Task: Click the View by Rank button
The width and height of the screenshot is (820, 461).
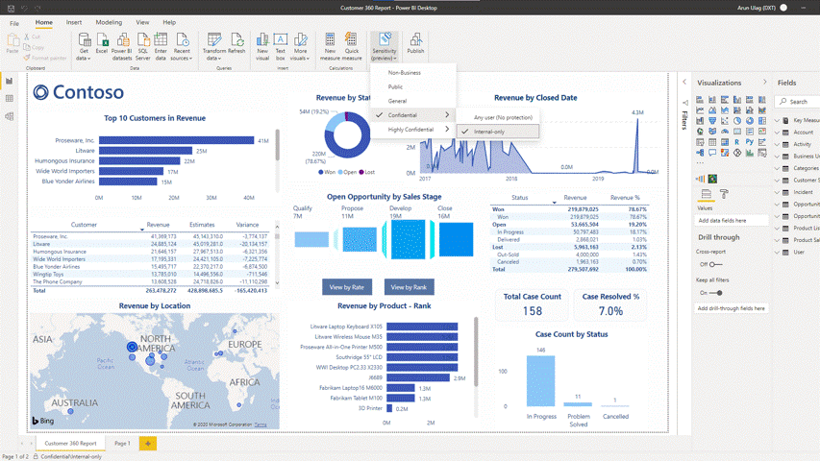Action: tap(409, 287)
